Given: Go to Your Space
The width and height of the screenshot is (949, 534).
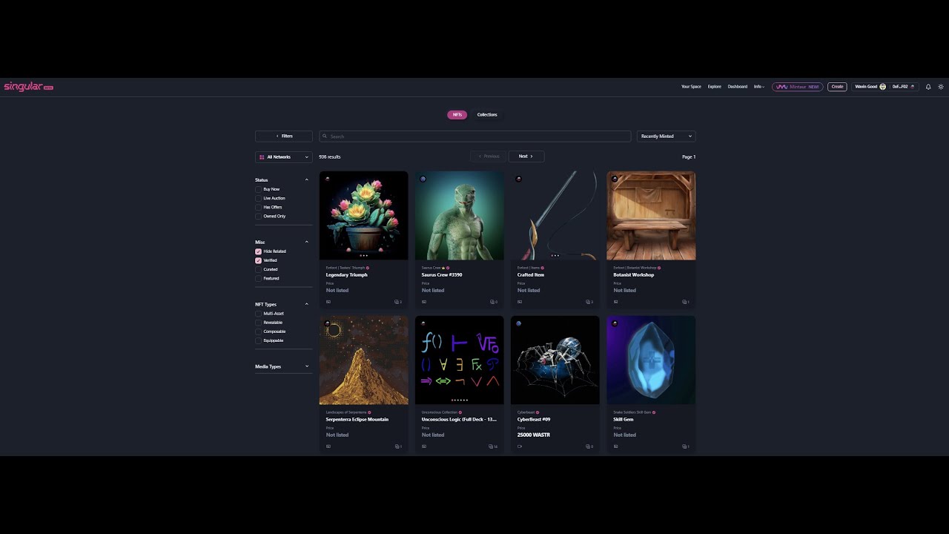Looking at the screenshot, I should (691, 87).
